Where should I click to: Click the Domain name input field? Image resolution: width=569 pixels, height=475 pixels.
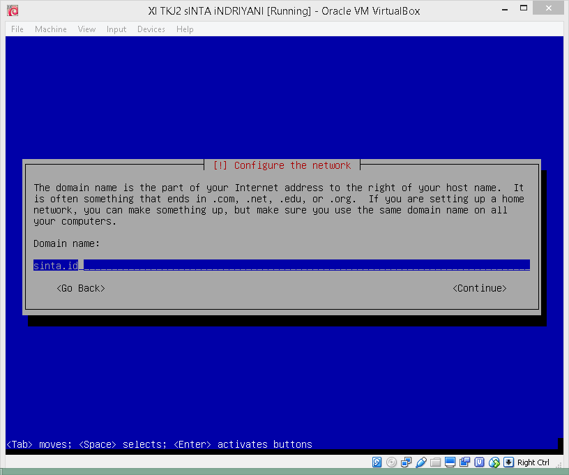(x=282, y=265)
